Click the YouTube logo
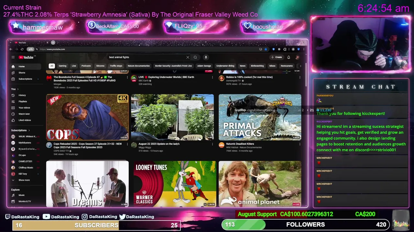This screenshot has width=414, height=232. [26, 57]
